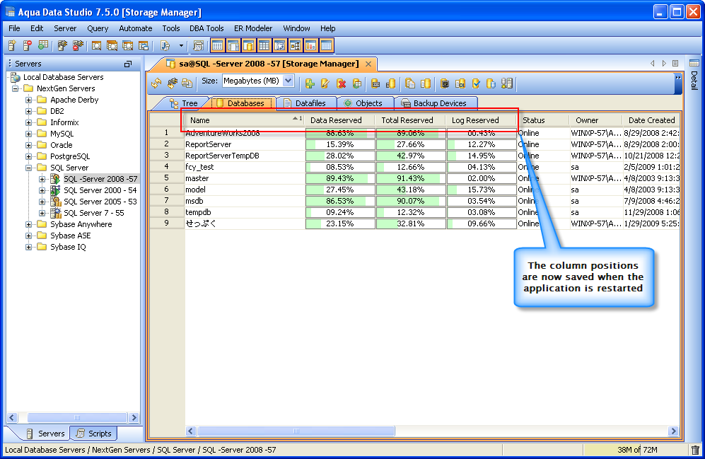Collapse the NextGen Servers tree node

(x=16, y=88)
